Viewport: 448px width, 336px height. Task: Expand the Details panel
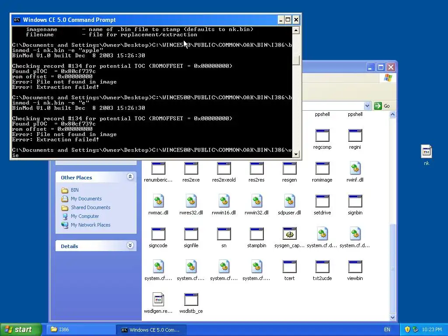click(130, 245)
